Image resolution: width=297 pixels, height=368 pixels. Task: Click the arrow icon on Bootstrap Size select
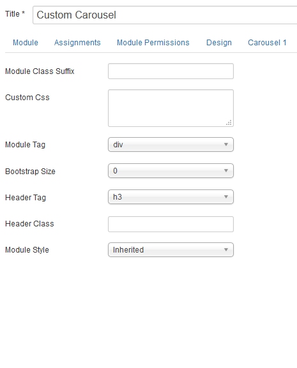point(226,171)
